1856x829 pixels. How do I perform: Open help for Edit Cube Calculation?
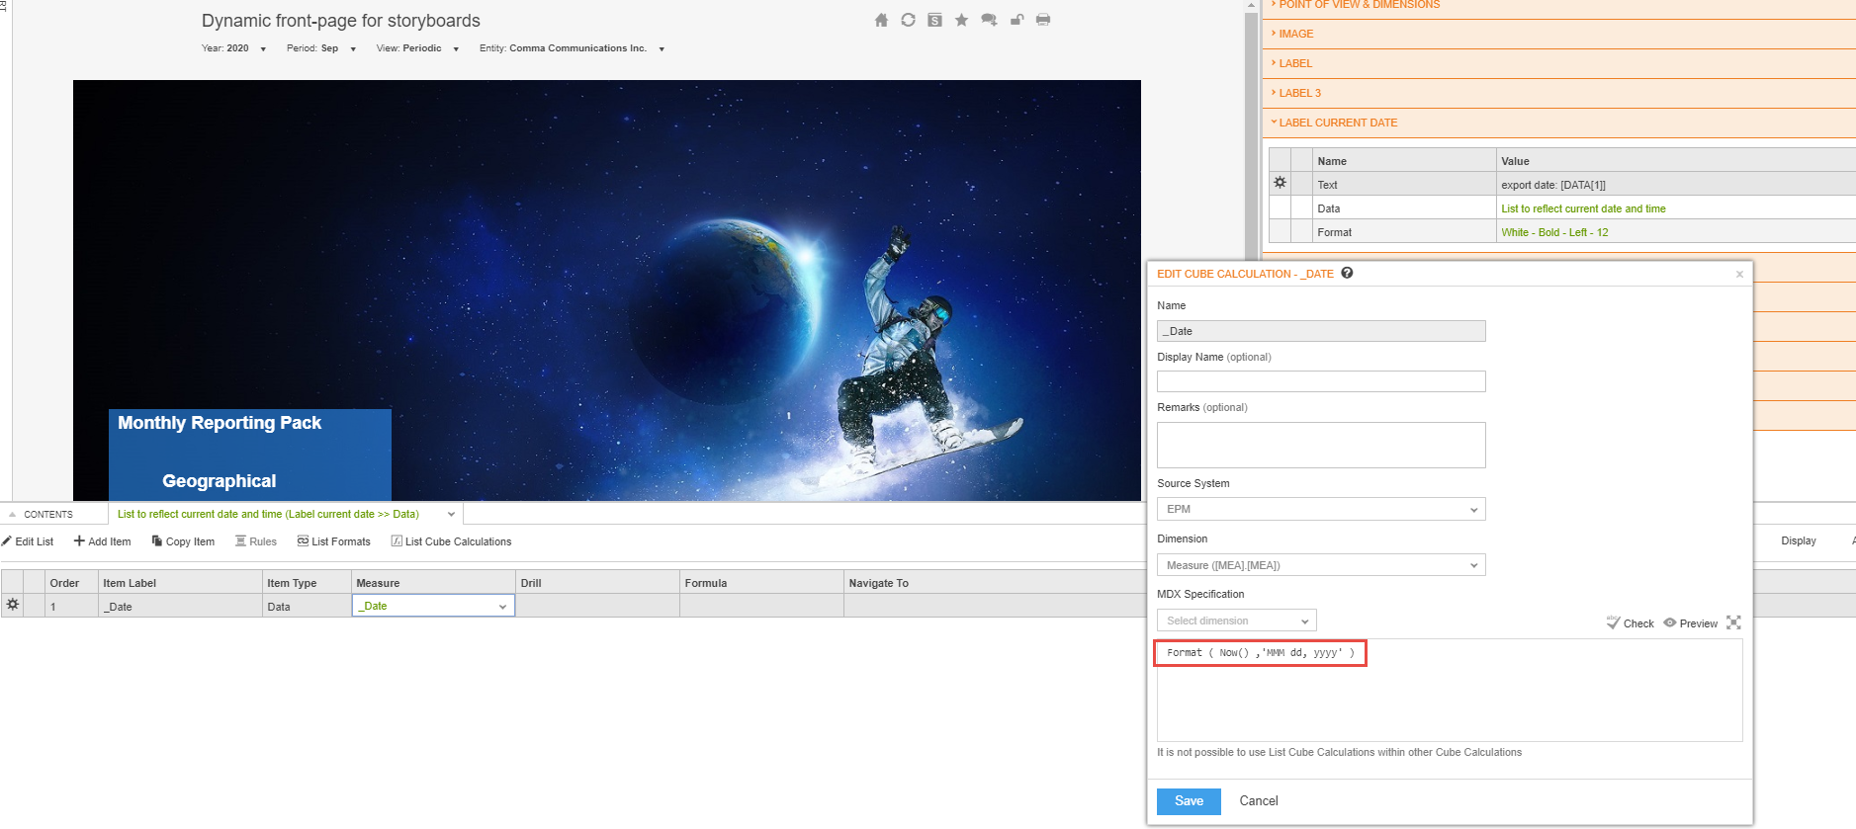click(1347, 273)
